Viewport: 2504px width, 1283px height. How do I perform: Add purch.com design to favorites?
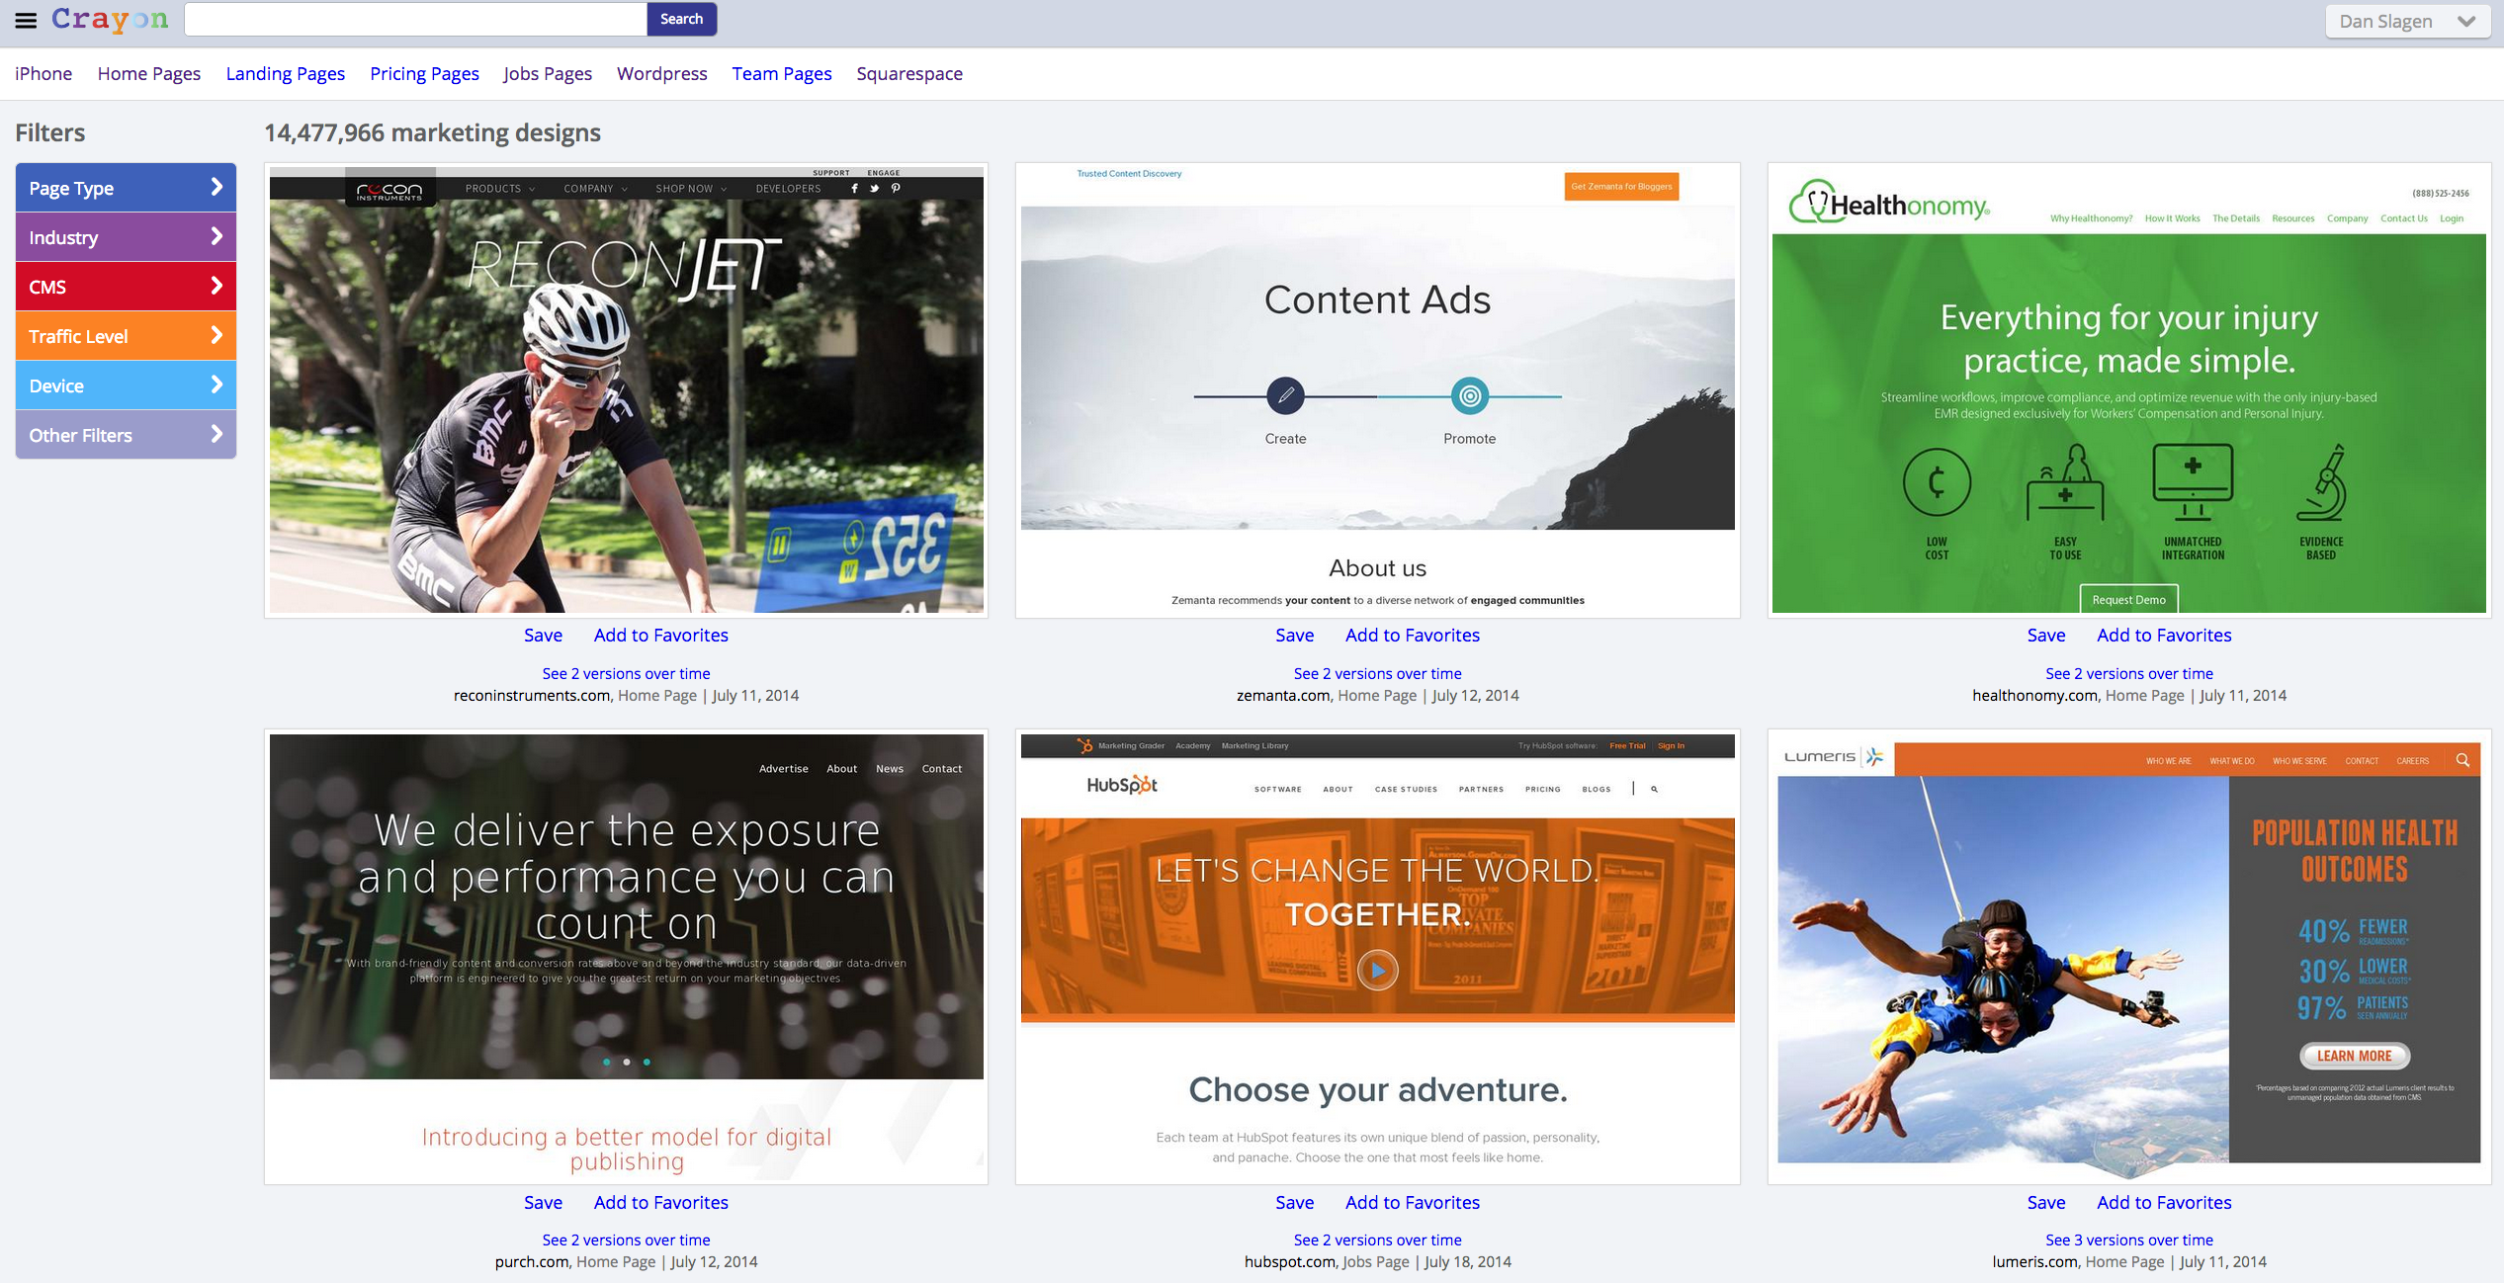pos(660,1202)
